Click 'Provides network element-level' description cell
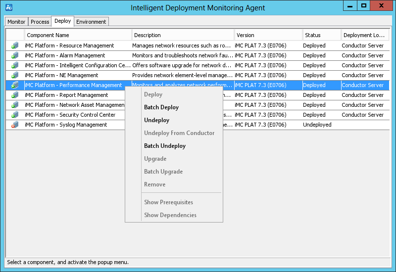Viewport: 396px width, 272px height. [x=183, y=75]
